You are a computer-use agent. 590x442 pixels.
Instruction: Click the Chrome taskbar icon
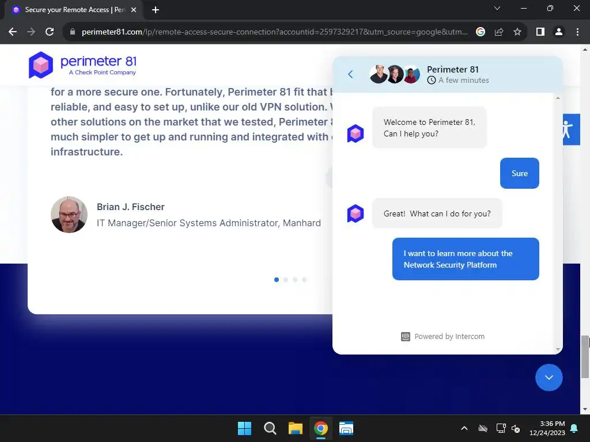click(320, 428)
